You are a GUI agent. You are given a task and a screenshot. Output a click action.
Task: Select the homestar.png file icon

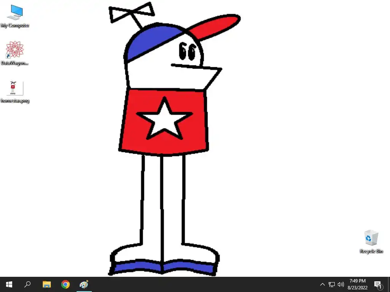coord(15,88)
